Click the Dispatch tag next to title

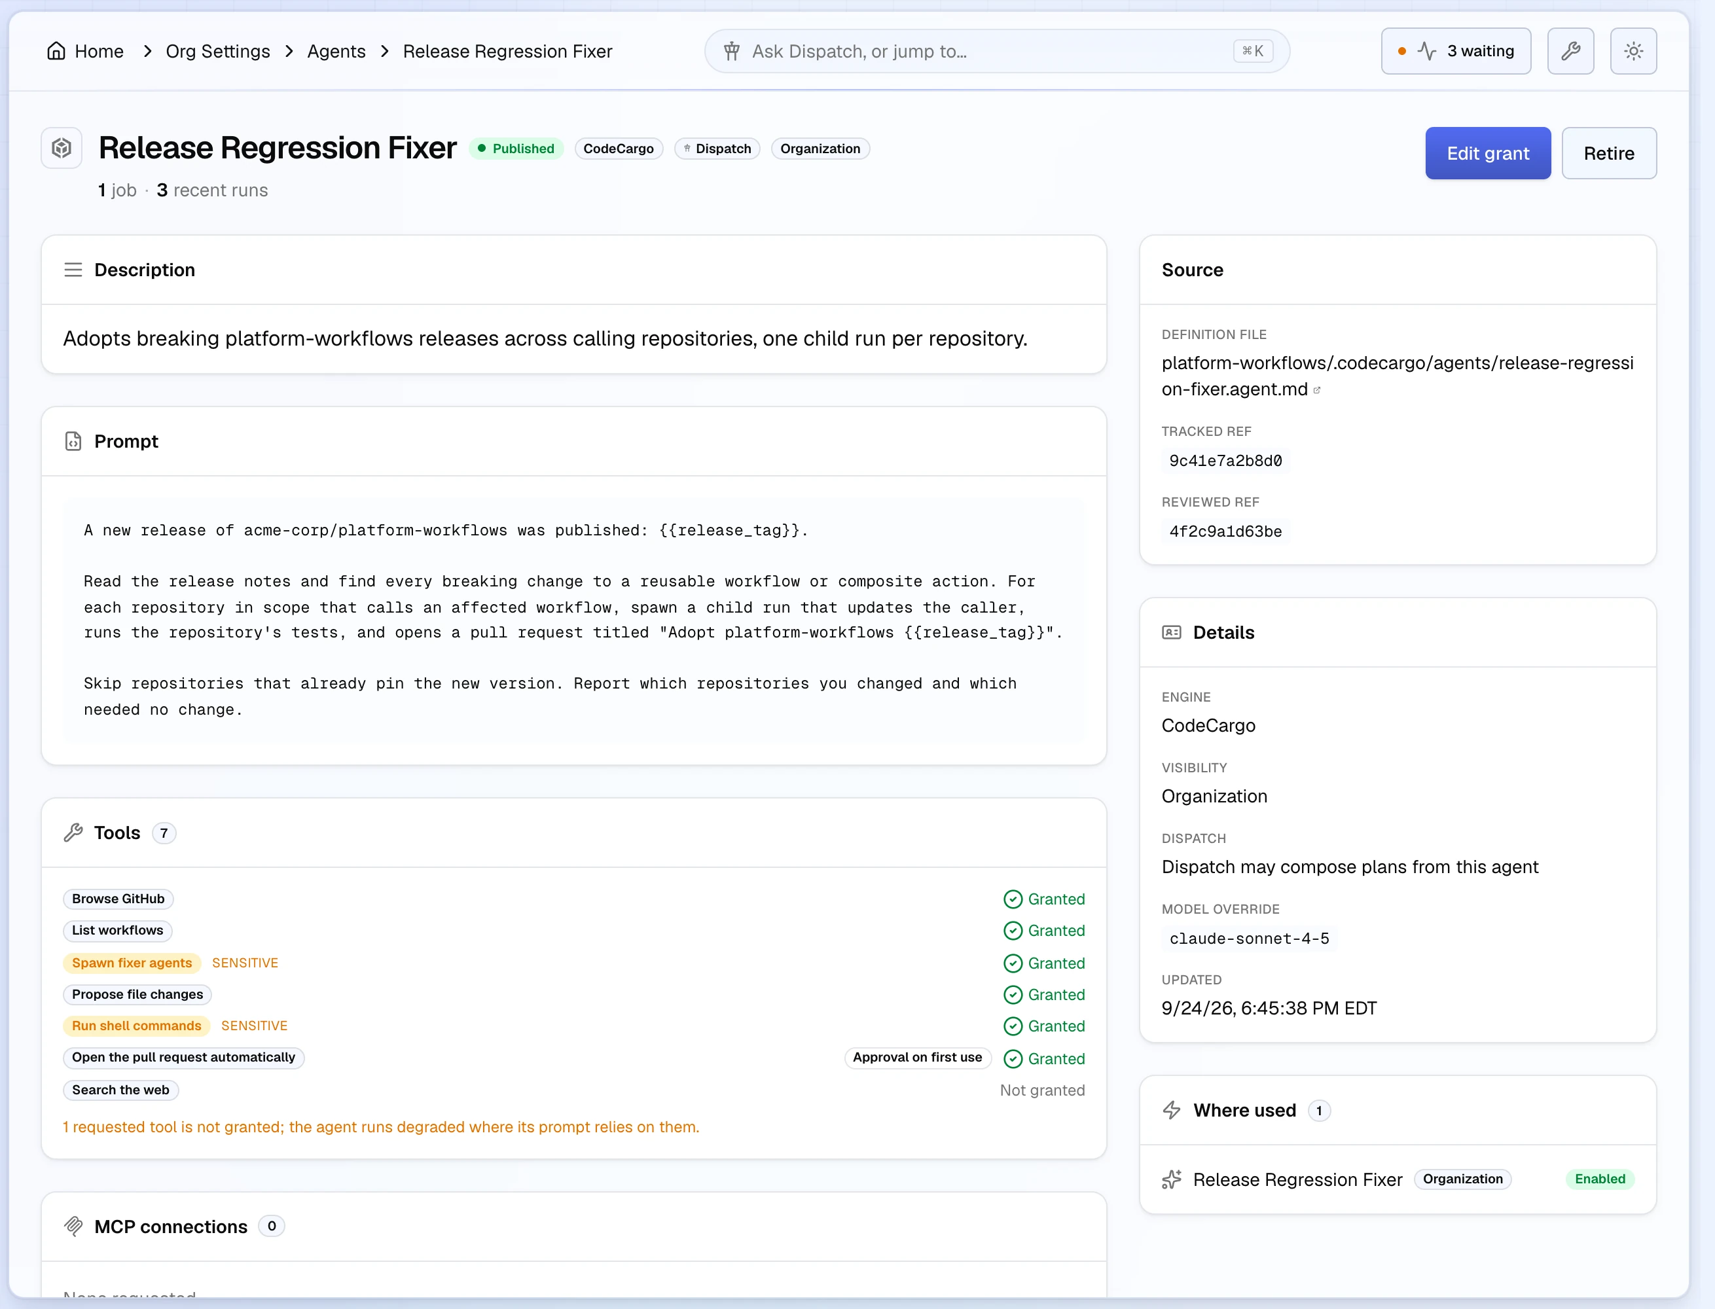click(x=717, y=149)
